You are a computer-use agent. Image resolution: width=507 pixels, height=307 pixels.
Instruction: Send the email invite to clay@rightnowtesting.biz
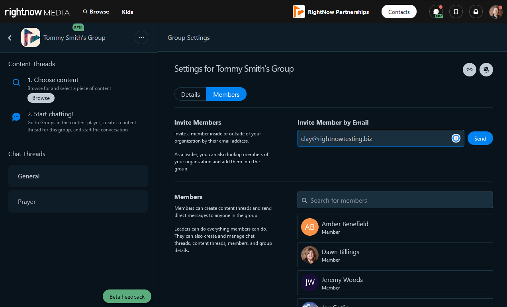(x=480, y=138)
